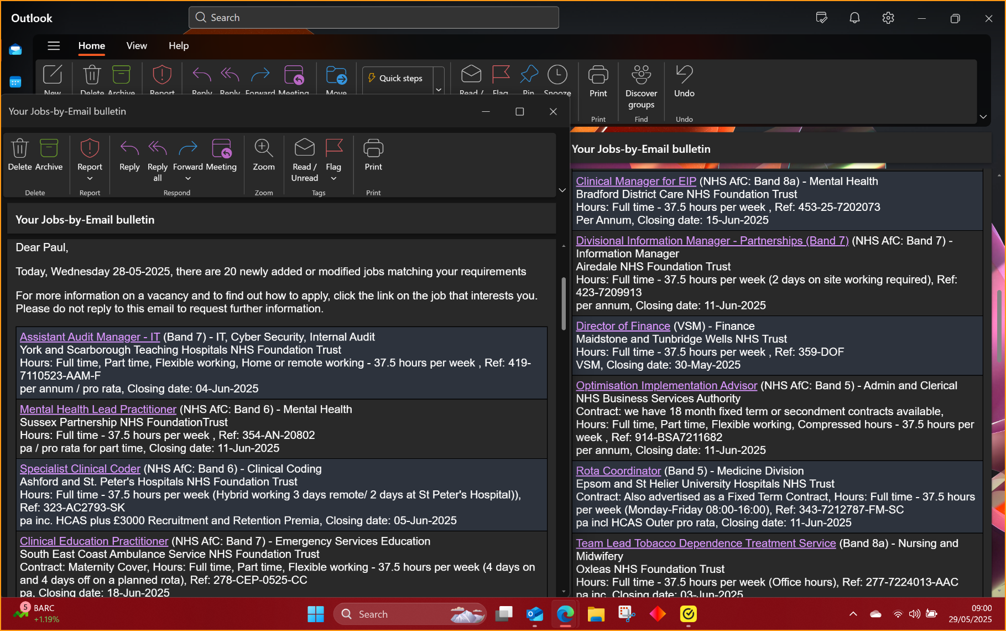This screenshot has width=1006, height=631.
Task: Click Reply all in popup window ribbon
Action: click(x=158, y=148)
